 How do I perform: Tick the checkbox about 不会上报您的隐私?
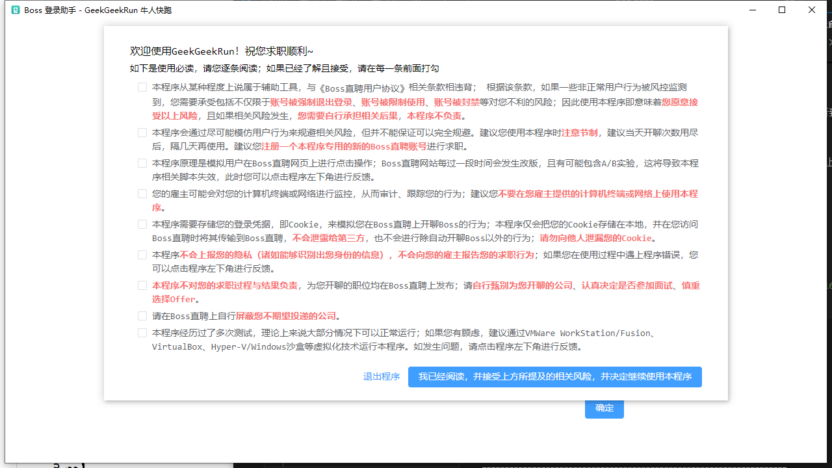(142, 255)
